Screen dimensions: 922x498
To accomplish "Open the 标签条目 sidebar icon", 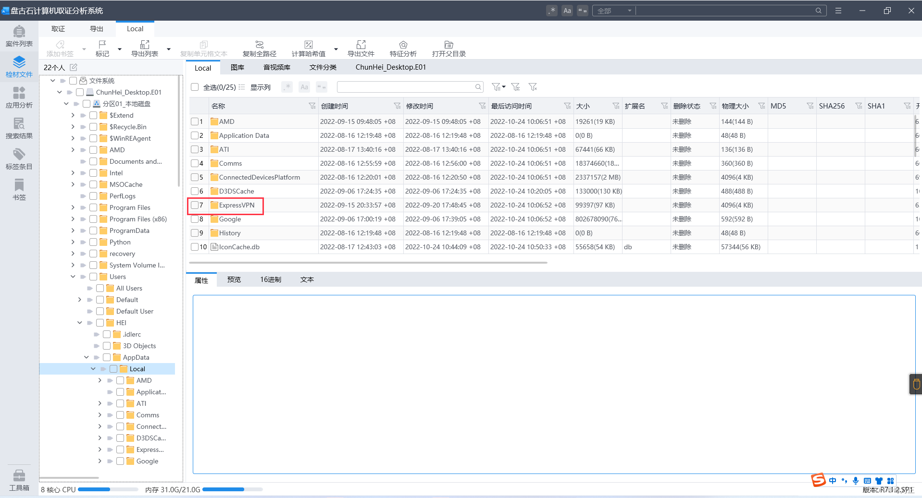I will [19, 159].
